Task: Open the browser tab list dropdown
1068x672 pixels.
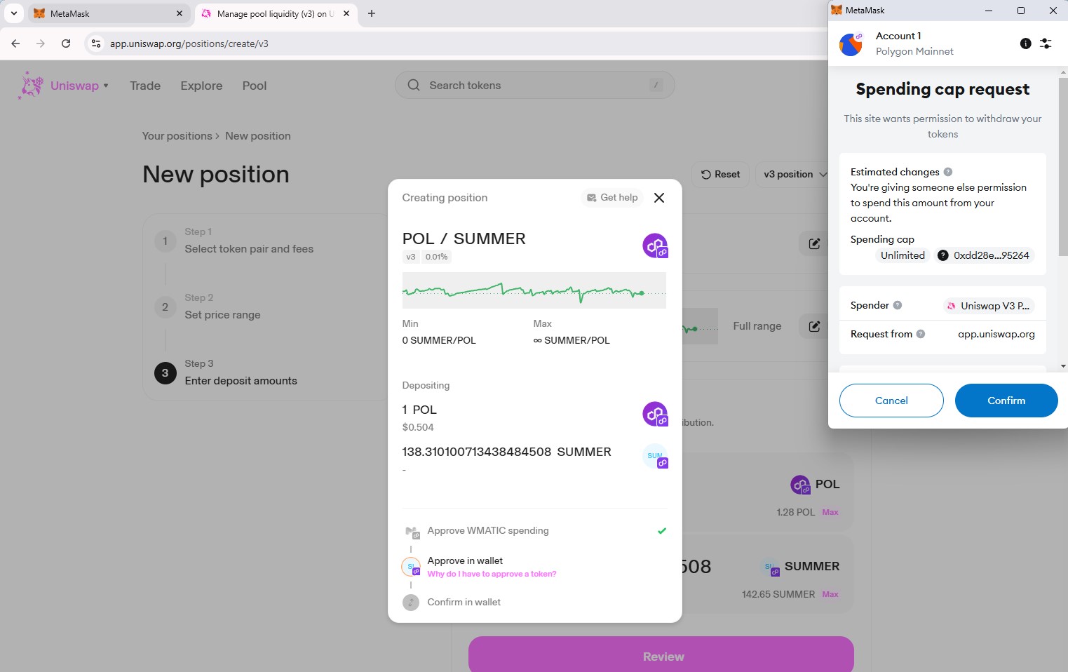Action: coord(13,13)
